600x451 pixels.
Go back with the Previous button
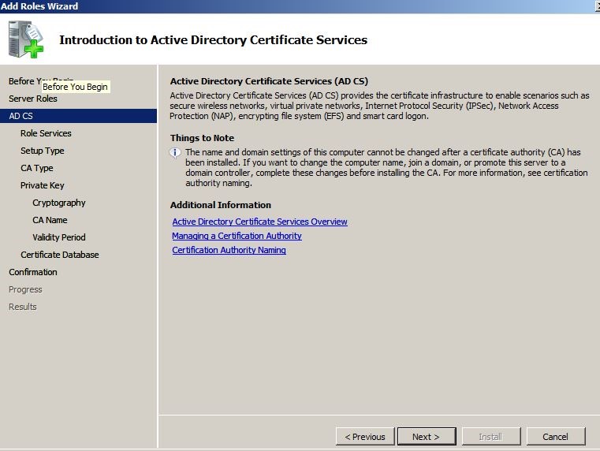coord(365,437)
